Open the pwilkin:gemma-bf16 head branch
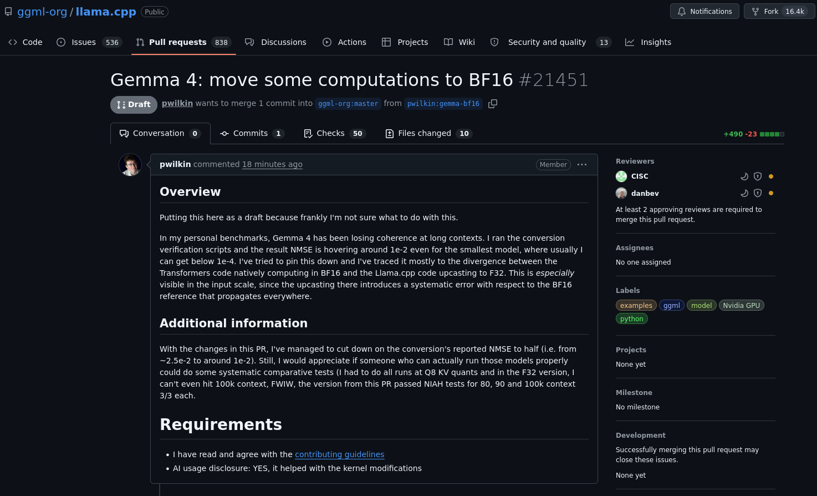 (443, 104)
